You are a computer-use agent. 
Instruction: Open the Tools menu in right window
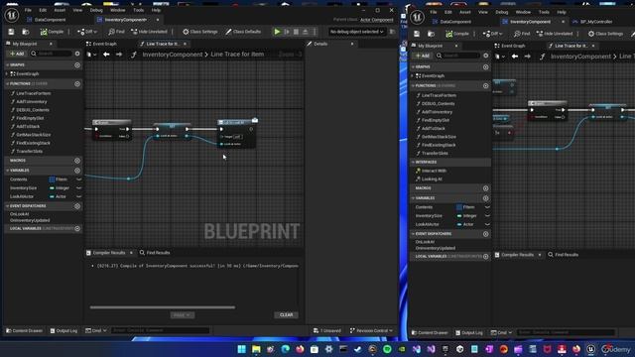(544, 12)
